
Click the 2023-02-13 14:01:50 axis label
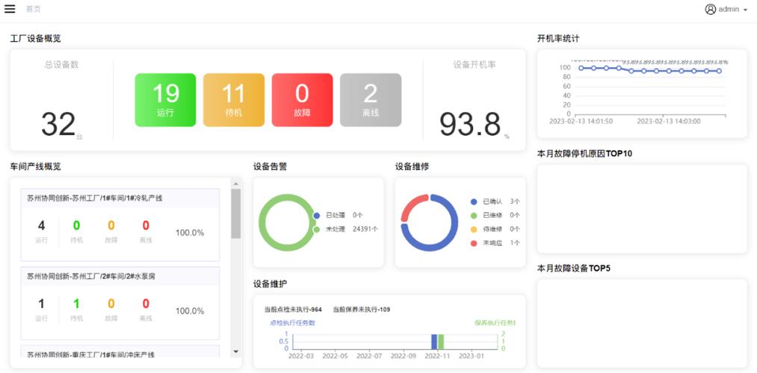(581, 122)
